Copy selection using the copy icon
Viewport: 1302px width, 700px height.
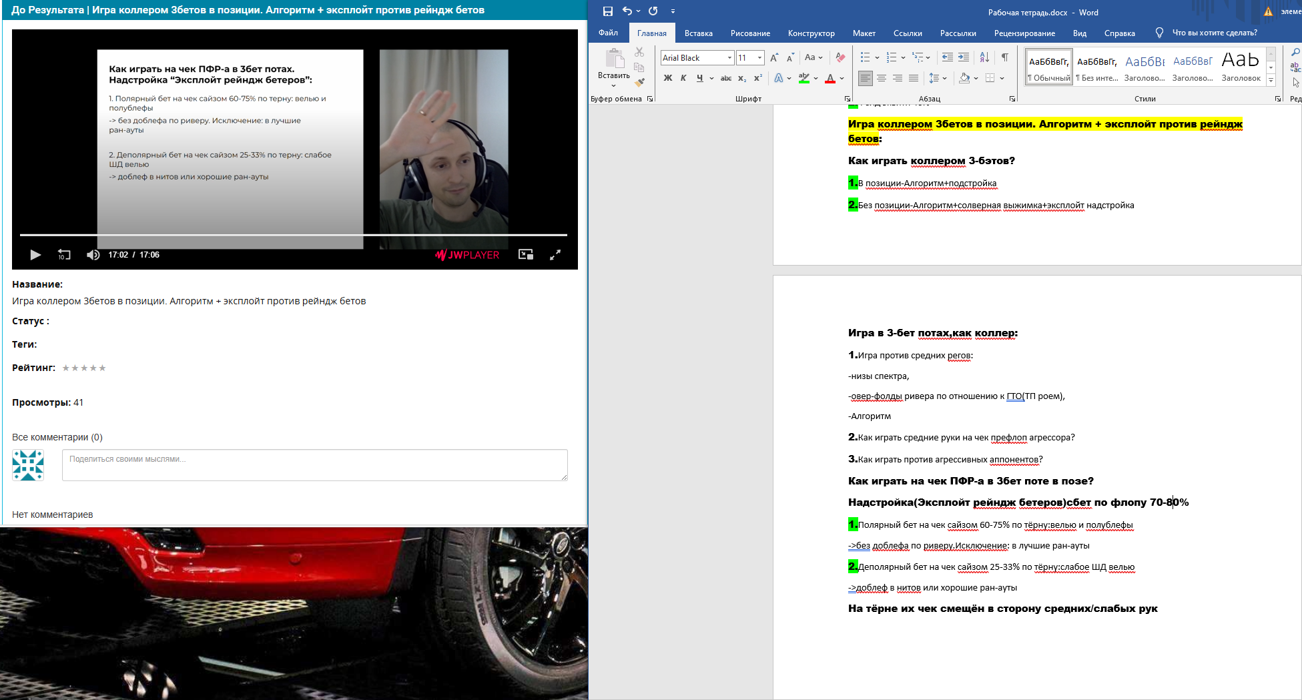[639, 67]
